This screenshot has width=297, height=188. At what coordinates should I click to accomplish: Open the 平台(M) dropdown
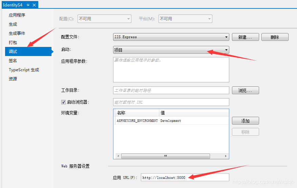coord(185,19)
